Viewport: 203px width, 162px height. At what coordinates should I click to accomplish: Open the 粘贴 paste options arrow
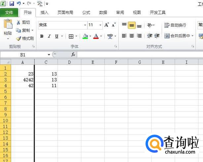pyautogui.click(x=8, y=39)
